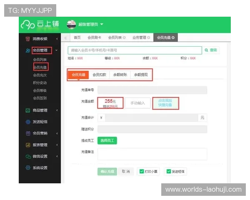The image size is (250, 200).
Task: Close the 业务管理 tab with its X
Action: (x=149, y=37)
